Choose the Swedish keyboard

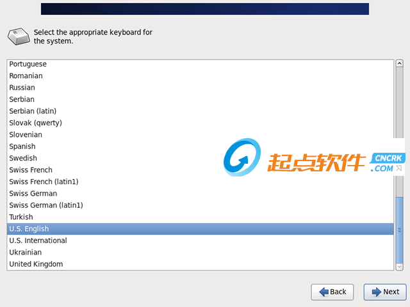tap(201, 158)
